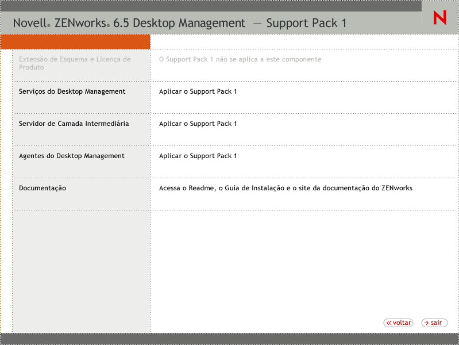
Task: Select Agentes do Desktop Management
Action: coord(72,156)
